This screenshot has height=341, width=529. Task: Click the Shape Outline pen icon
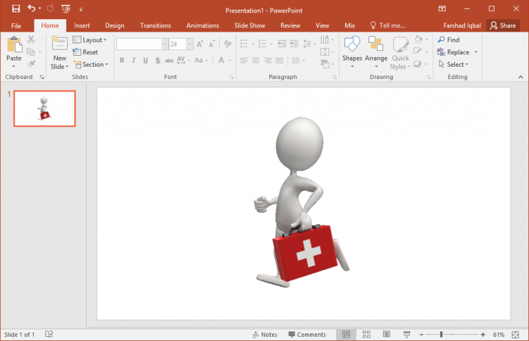tap(417, 51)
